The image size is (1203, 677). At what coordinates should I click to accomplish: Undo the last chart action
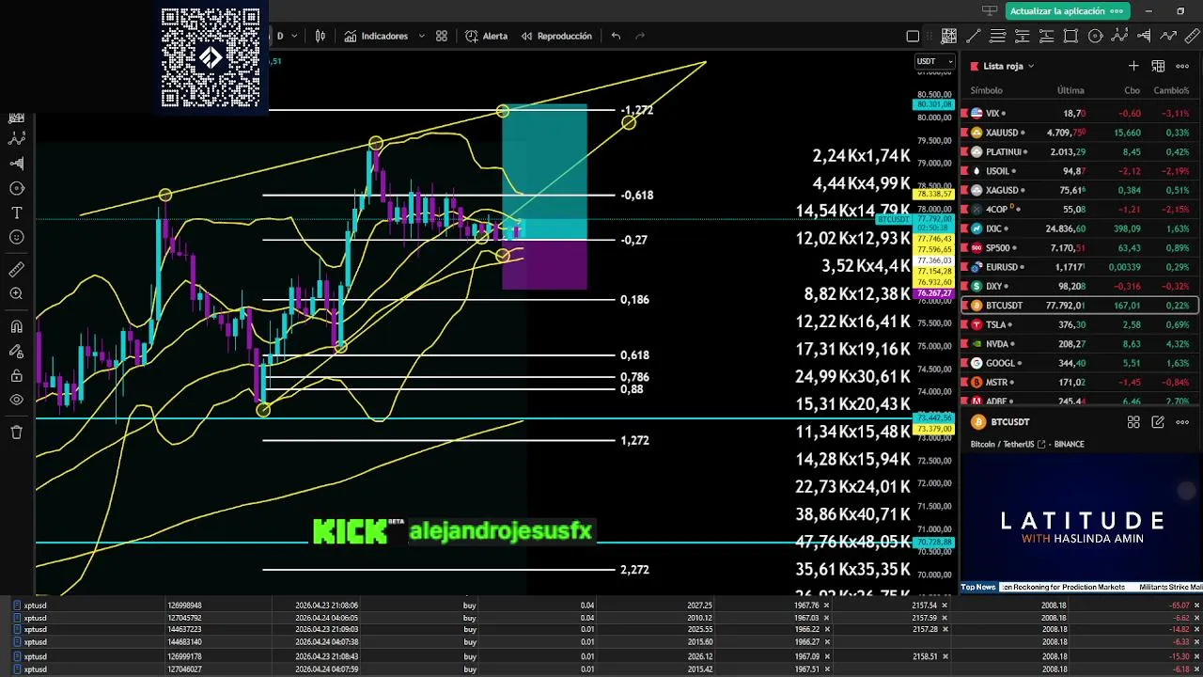(616, 36)
